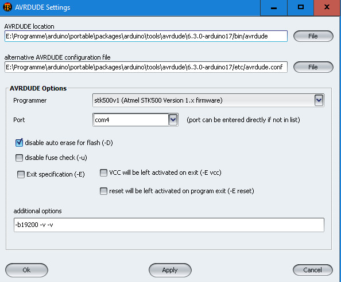
Task: Browse File for alternative configuration file
Action: pos(313,67)
